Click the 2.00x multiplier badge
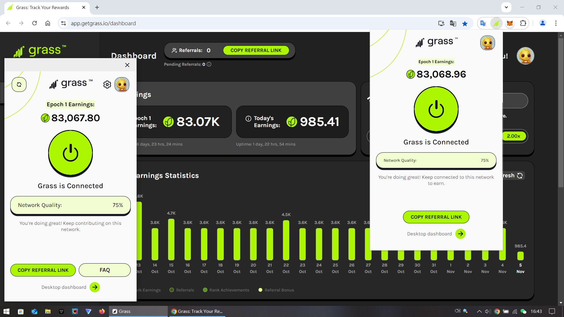564x317 pixels. pos(513,136)
